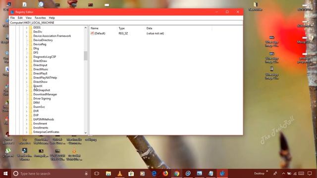
Task: Expand the DirectDraw key
Action: click(26, 61)
